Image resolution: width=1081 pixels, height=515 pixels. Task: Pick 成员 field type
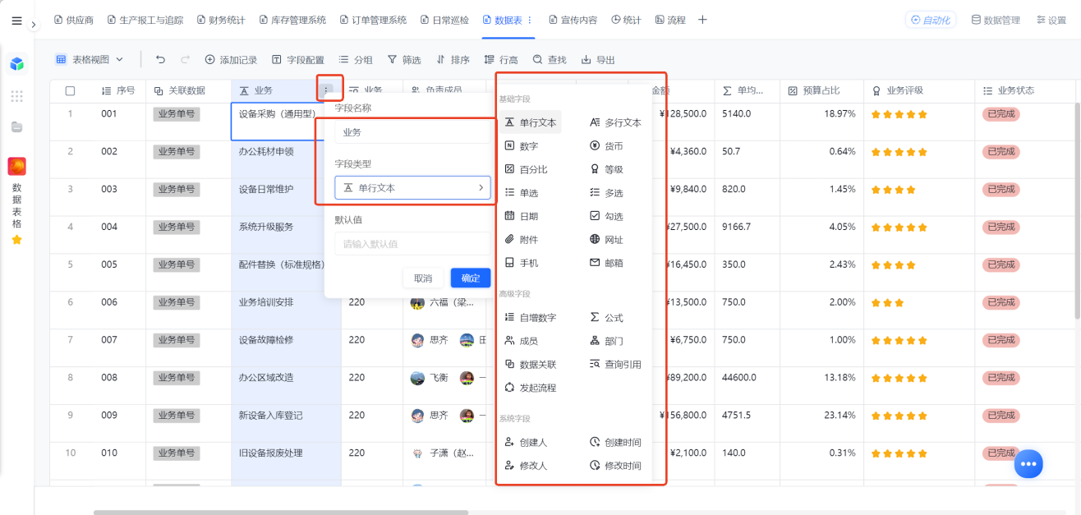tap(521, 341)
